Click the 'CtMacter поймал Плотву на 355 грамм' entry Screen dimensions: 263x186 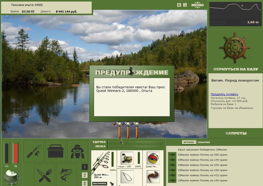tap(203, 155)
